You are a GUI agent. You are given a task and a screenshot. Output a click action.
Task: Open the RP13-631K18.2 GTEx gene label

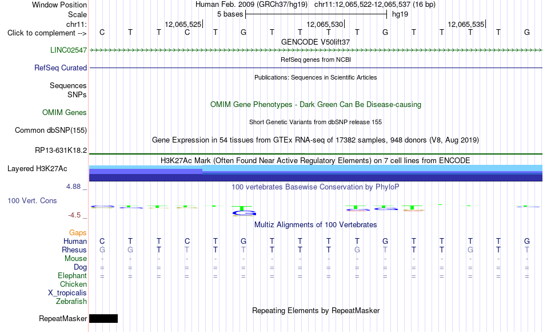pyautogui.click(x=61, y=150)
